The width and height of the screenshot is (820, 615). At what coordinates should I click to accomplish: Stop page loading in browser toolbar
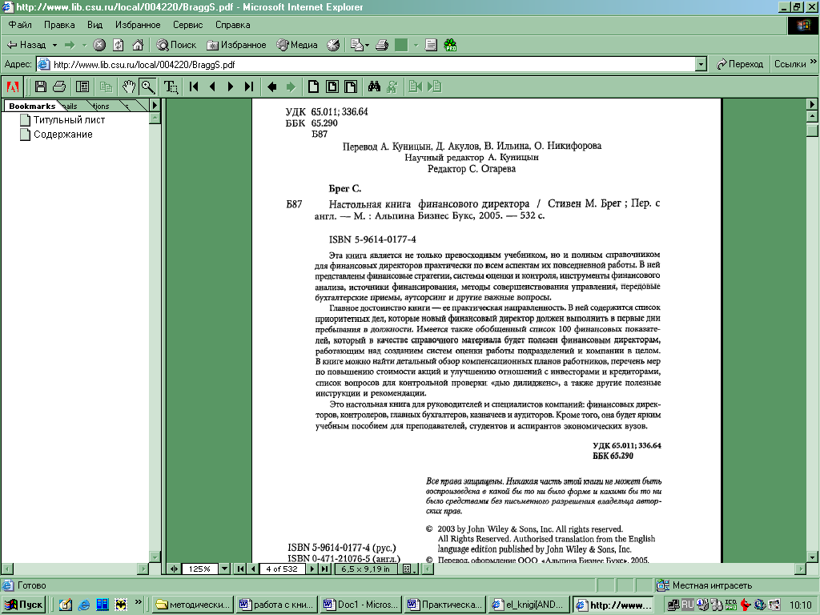[99, 45]
